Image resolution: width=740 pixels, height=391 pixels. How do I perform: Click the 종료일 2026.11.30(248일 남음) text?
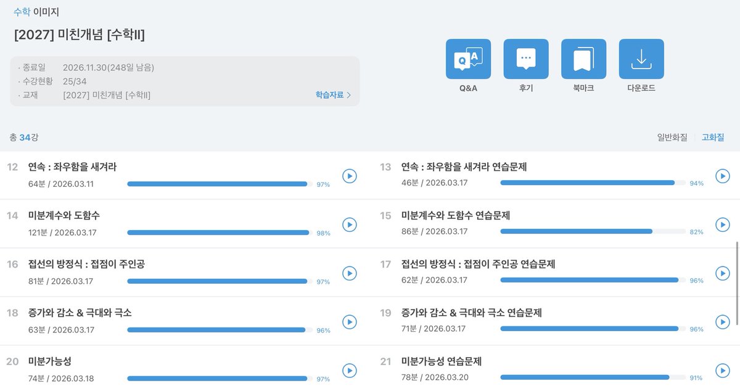click(x=86, y=67)
